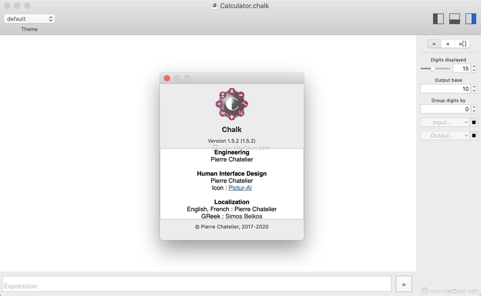Click the 'Version 1.5.2 (1.5.2)' text
The width and height of the screenshot is (481, 296).
pyautogui.click(x=232, y=141)
